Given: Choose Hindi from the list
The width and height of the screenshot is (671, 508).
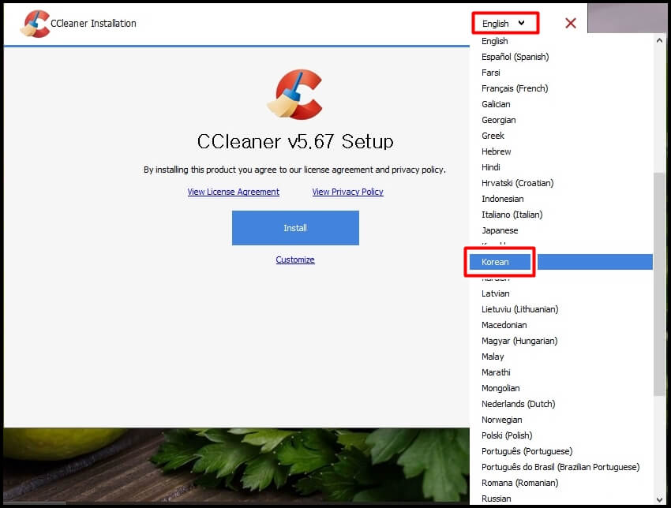Looking at the screenshot, I should coord(561,167).
